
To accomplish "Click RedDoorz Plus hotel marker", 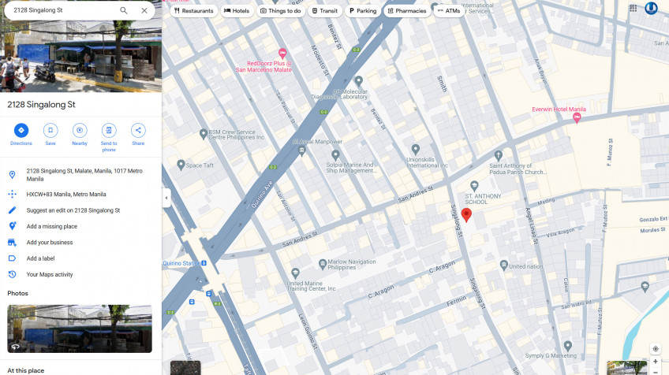I will (282, 54).
